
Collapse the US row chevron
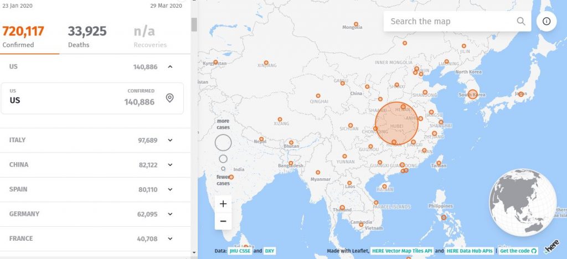point(171,66)
